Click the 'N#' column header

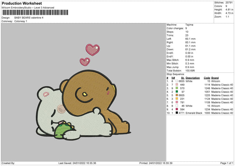173,78
